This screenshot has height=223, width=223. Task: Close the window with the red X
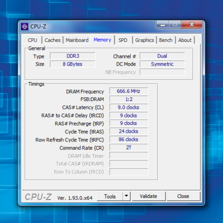192,25
